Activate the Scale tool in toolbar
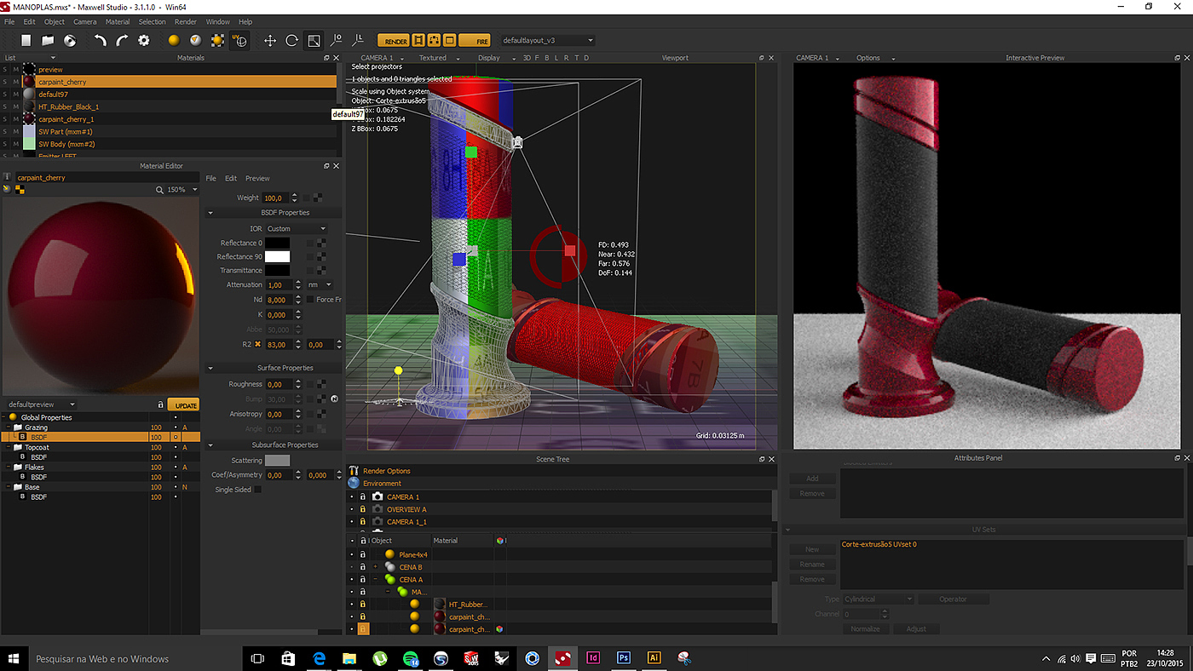1193x671 pixels. 314,41
